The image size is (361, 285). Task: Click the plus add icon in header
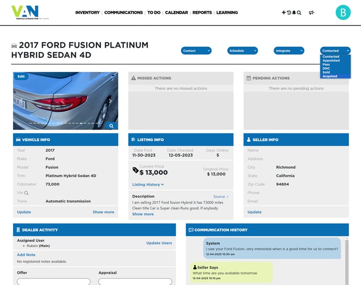click(x=284, y=13)
